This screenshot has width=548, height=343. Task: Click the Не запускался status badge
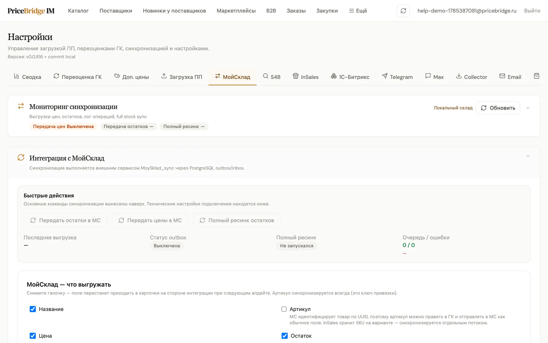297,246
